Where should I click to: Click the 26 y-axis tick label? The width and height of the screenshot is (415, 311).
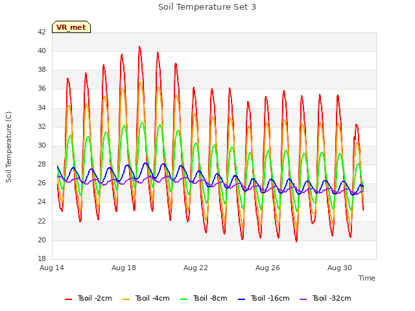(x=41, y=183)
